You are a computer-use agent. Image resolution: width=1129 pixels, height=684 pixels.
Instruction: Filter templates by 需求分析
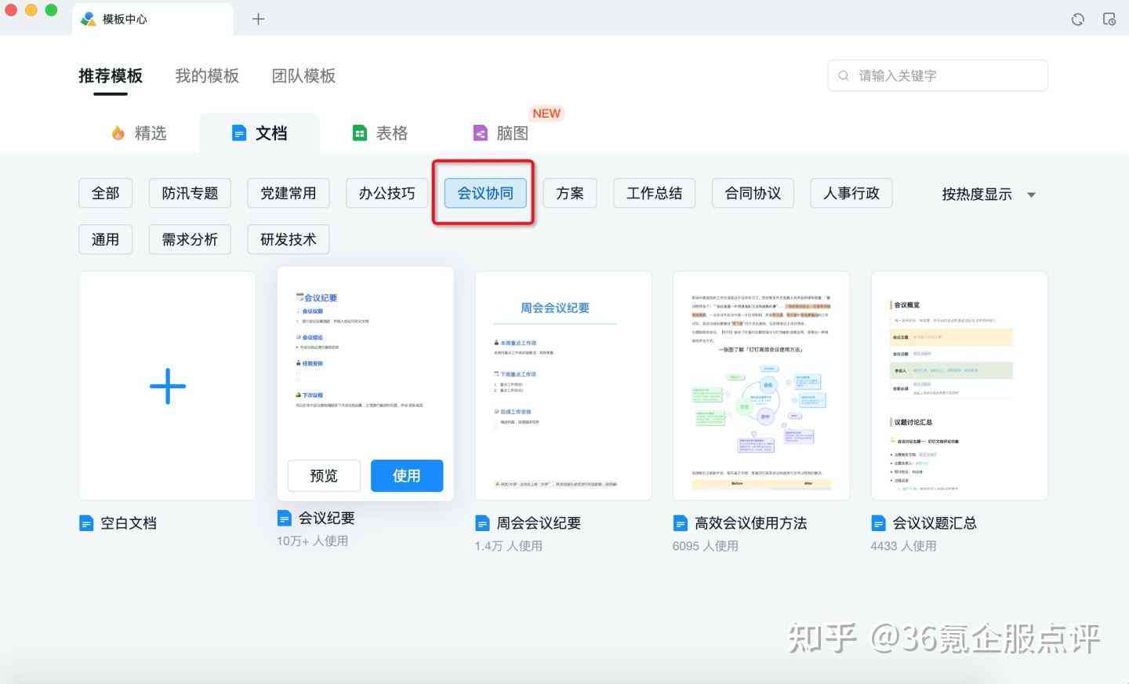pyautogui.click(x=190, y=239)
